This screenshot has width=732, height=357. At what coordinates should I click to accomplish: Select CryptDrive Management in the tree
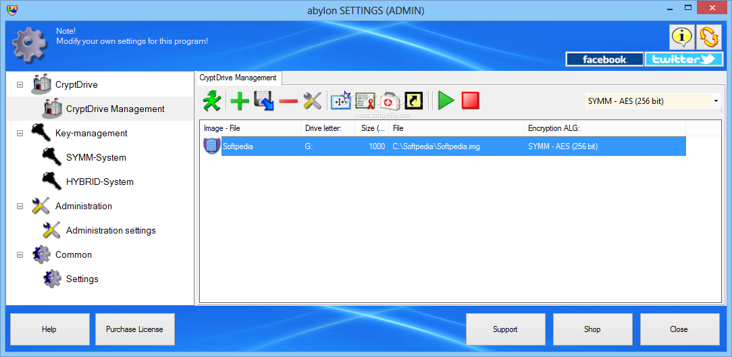point(115,109)
